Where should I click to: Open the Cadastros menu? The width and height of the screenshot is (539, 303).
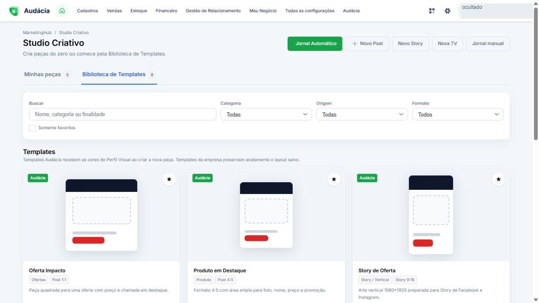87,11
